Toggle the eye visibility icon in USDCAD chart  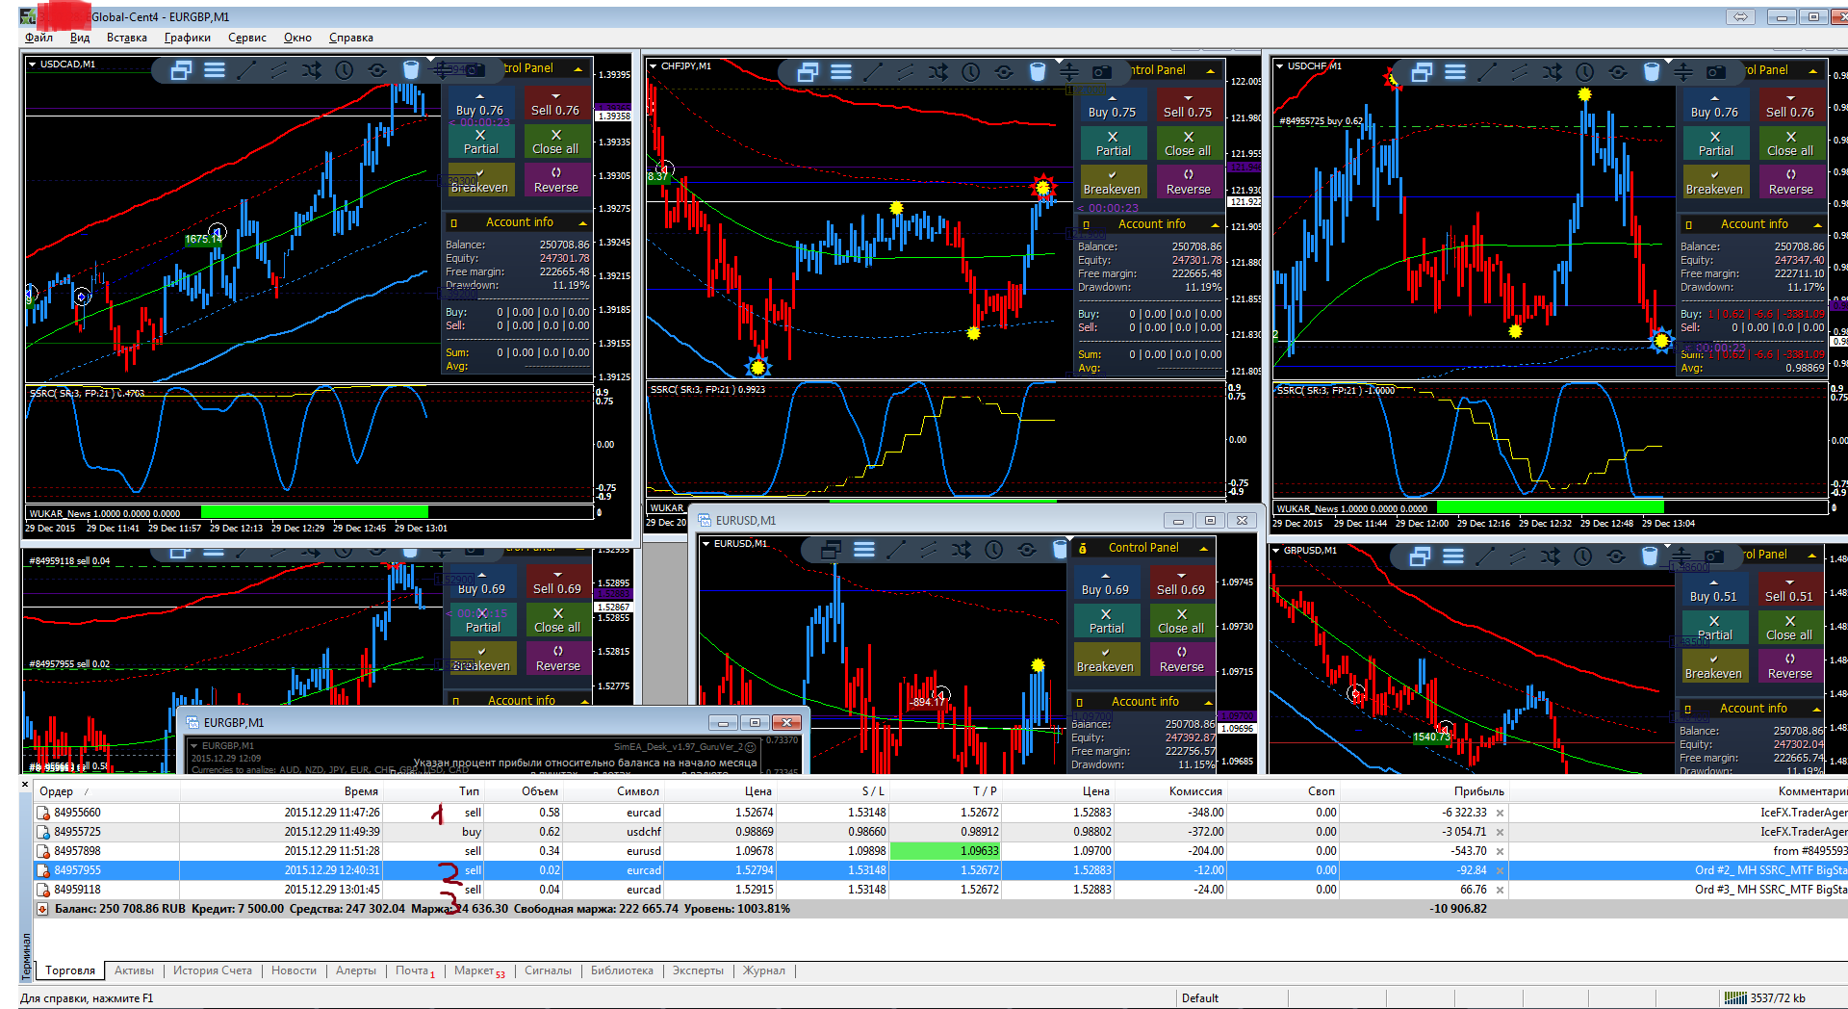(x=377, y=70)
